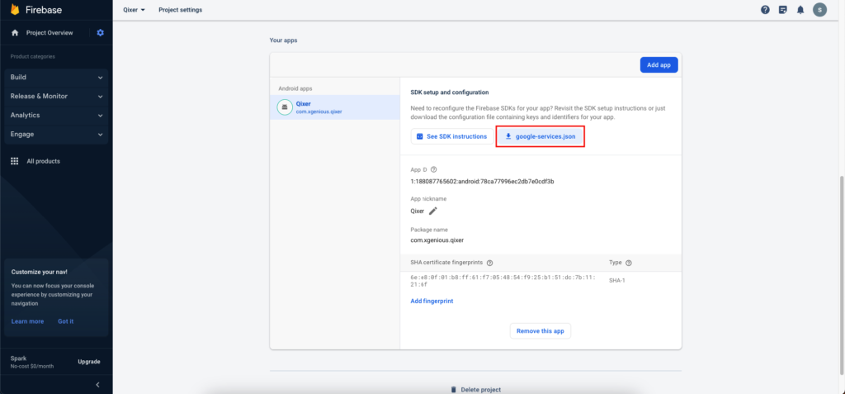The width and height of the screenshot is (845, 394).
Task: Expand the Engage category
Action: 56,134
